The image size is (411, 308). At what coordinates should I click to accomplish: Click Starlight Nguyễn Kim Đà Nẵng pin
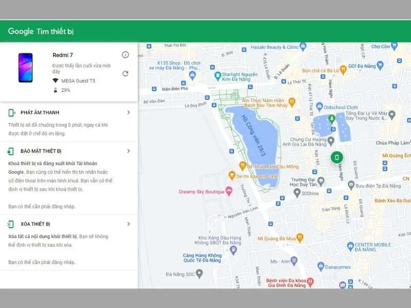pyautogui.click(x=217, y=76)
